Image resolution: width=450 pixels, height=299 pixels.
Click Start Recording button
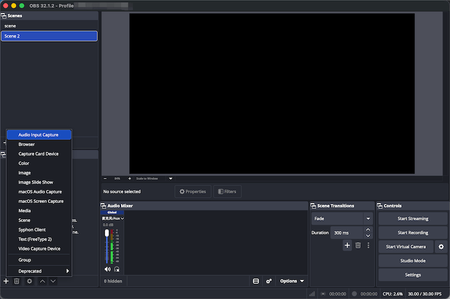(413, 233)
